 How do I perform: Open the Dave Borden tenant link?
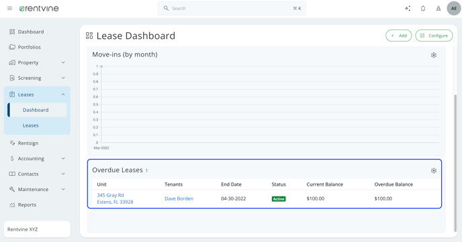click(x=179, y=198)
